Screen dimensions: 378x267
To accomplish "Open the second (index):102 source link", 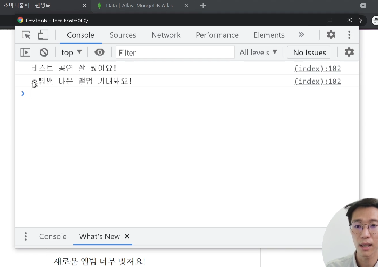I will tap(317, 82).
